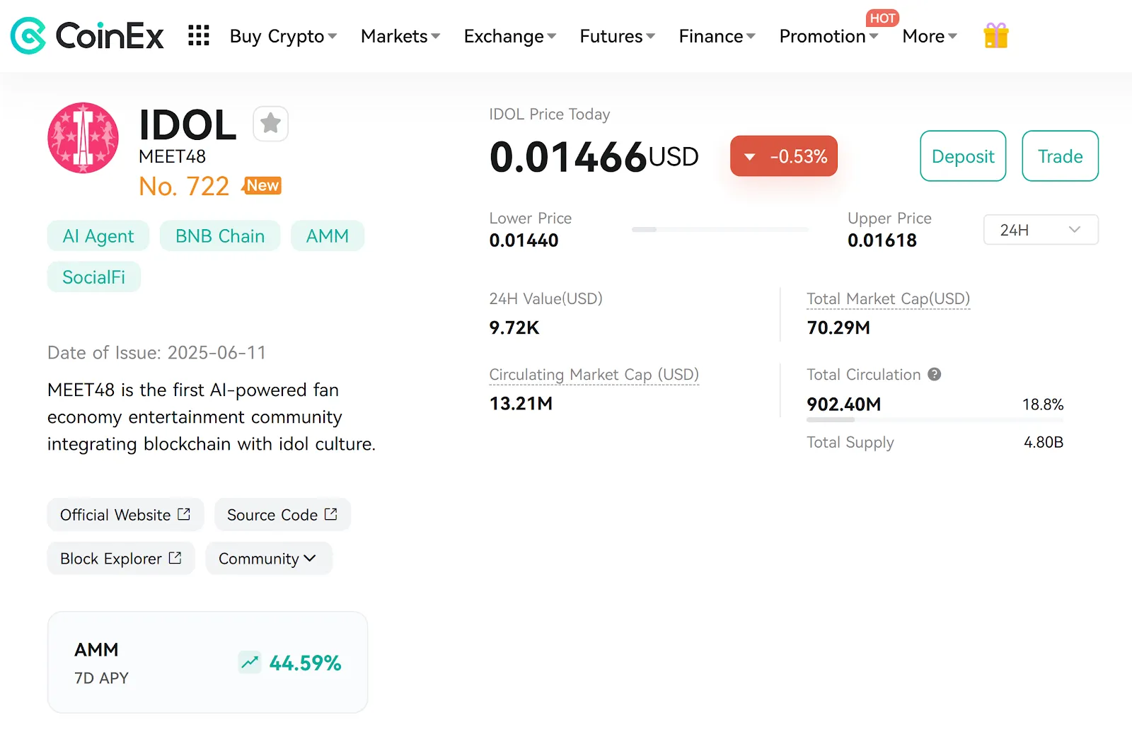
Task: Select the AI Agent tag
Action: point(98,236)
